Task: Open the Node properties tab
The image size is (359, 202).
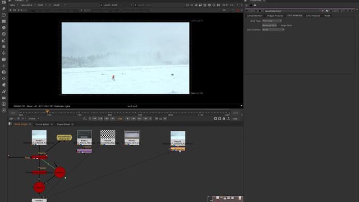Action: pyautogui.click(x=327, y=16)
